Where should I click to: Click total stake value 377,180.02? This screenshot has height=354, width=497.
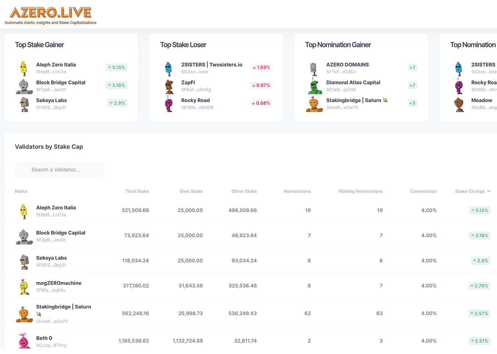(136, 286)
